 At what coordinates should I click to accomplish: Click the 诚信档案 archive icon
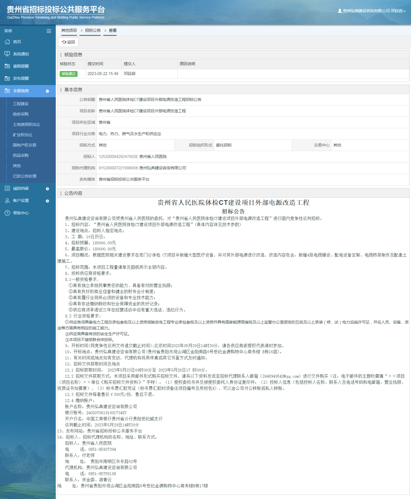(7, 188)
